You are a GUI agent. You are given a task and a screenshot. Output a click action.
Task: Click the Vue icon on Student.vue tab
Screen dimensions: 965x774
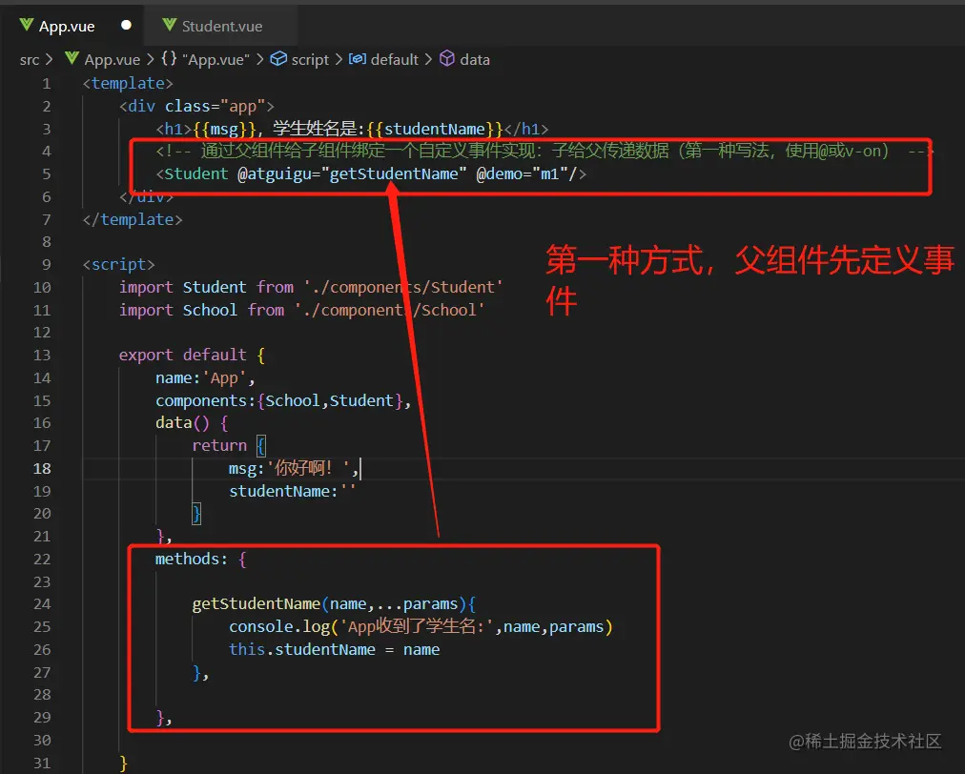[x=169, y=25]
